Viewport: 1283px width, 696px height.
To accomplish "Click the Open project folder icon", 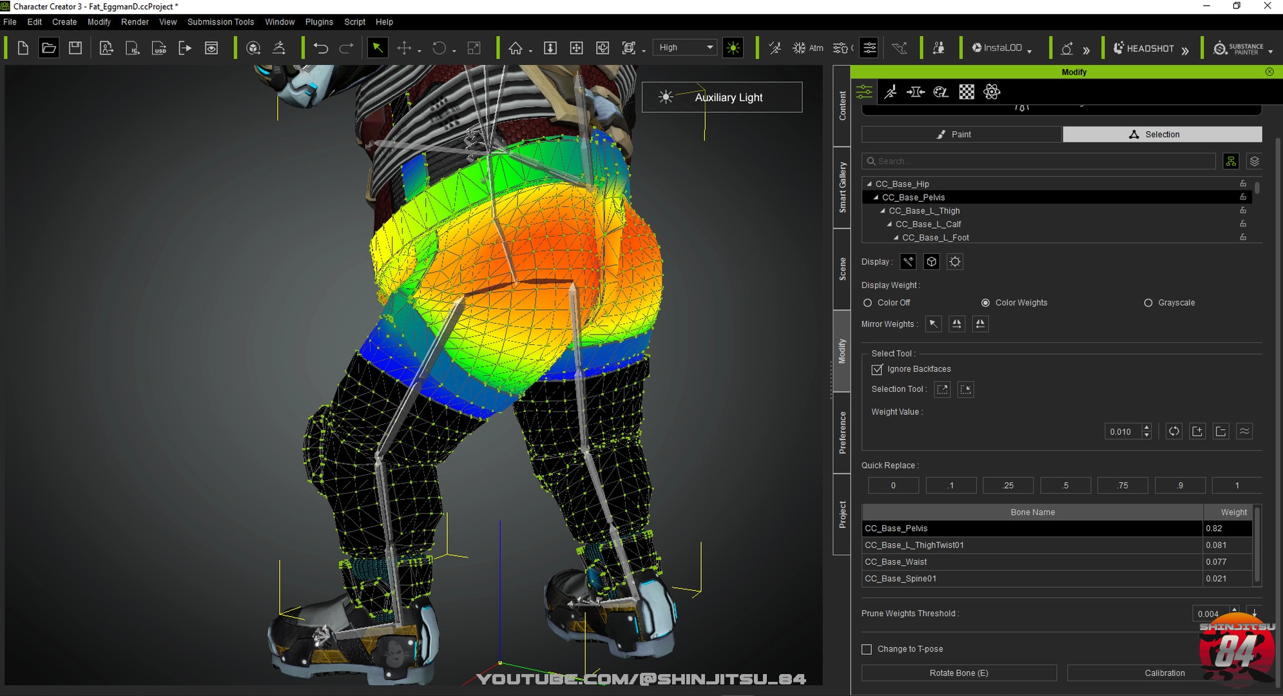I will click(49, 48).
